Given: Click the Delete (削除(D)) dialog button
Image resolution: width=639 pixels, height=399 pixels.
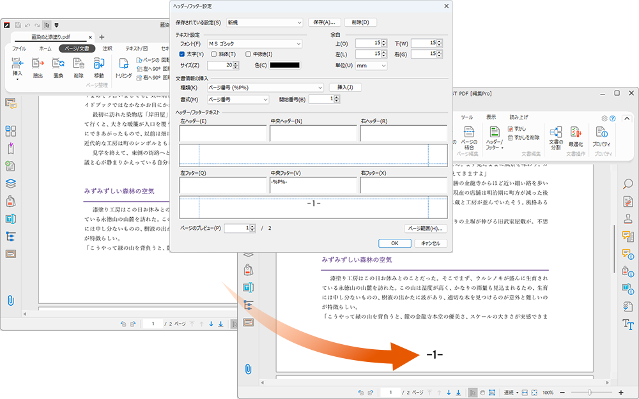Looking at the screenshot, I should point(360,22).
